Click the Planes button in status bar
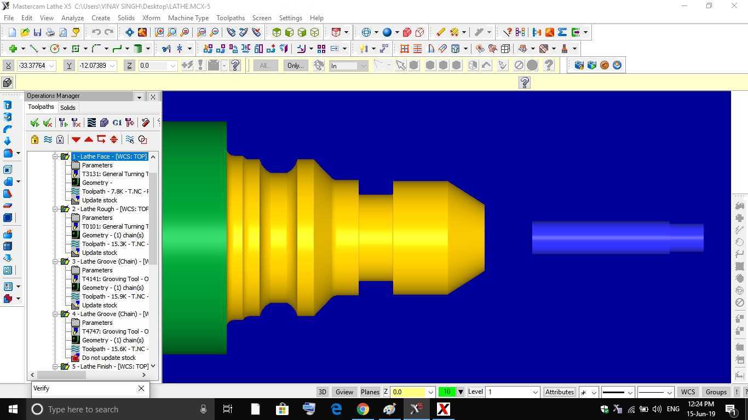 (x=370, y=392)
